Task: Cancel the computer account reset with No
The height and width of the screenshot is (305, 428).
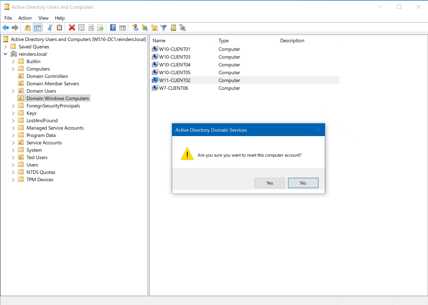Action: [303, 183]
